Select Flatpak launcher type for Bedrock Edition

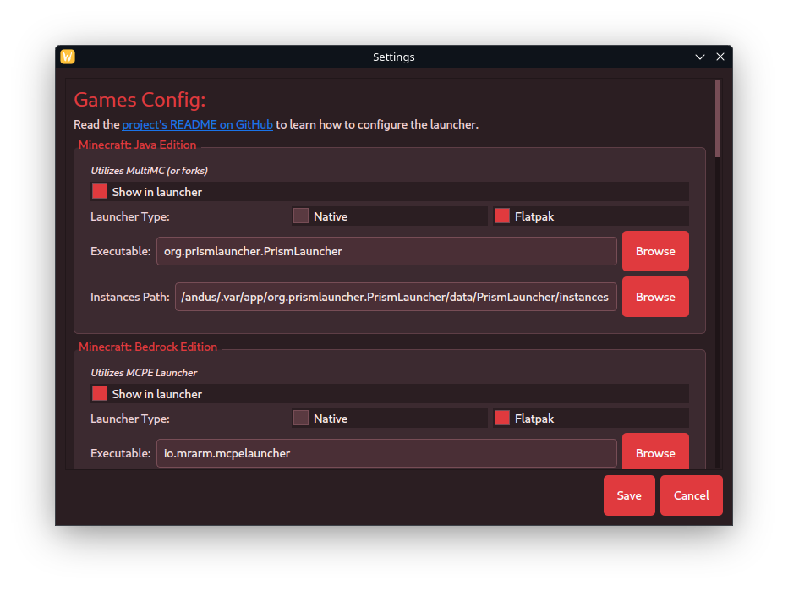tap(590, 419)
